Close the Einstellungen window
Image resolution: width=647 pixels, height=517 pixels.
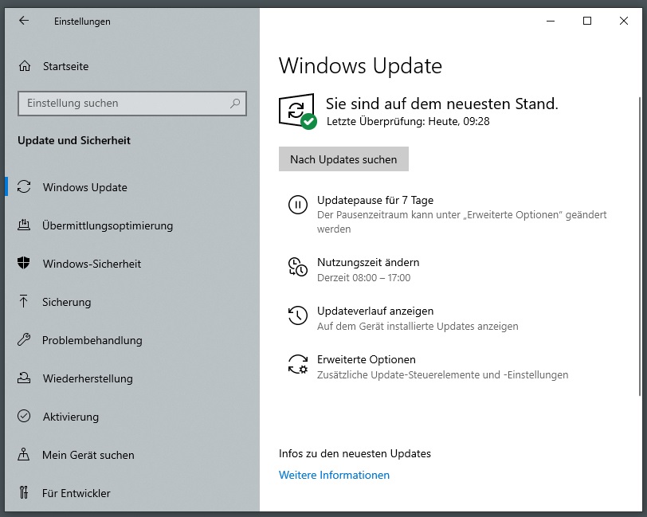(x=623, y=21)
